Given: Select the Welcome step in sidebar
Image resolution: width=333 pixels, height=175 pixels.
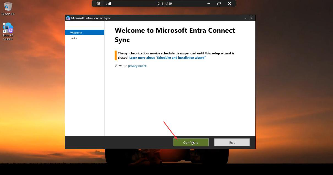Looking at the screenshot, I should (84, 32).
